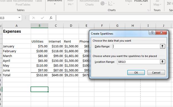
Task: Click the Insert Function fx icon
Action: coord(51,18)
